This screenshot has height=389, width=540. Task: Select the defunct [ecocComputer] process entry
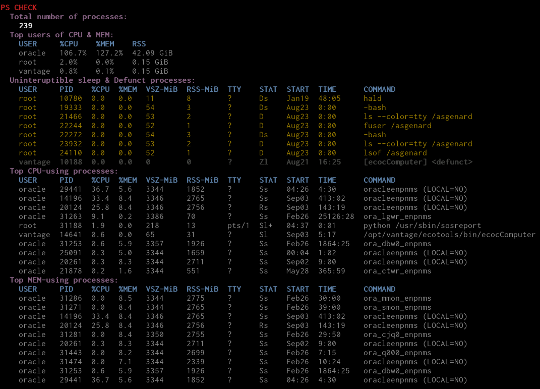click(417, 162)
